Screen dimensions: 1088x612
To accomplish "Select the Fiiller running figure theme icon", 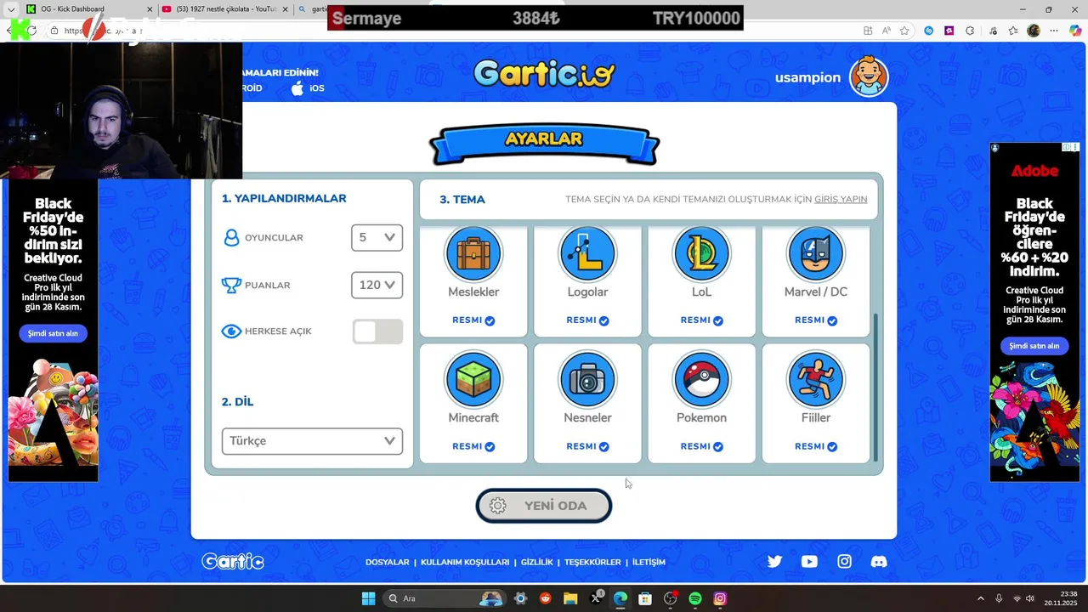I will coord(816,379).
